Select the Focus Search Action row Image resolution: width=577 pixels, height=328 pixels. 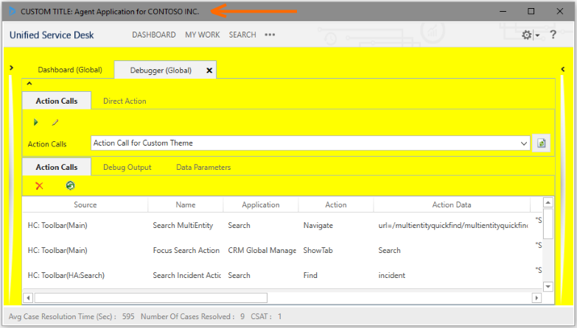(x=282, y=250)
